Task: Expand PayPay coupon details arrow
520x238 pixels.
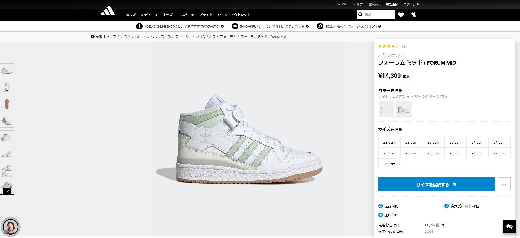Action: pyautogui.click(x=222, y=26)
